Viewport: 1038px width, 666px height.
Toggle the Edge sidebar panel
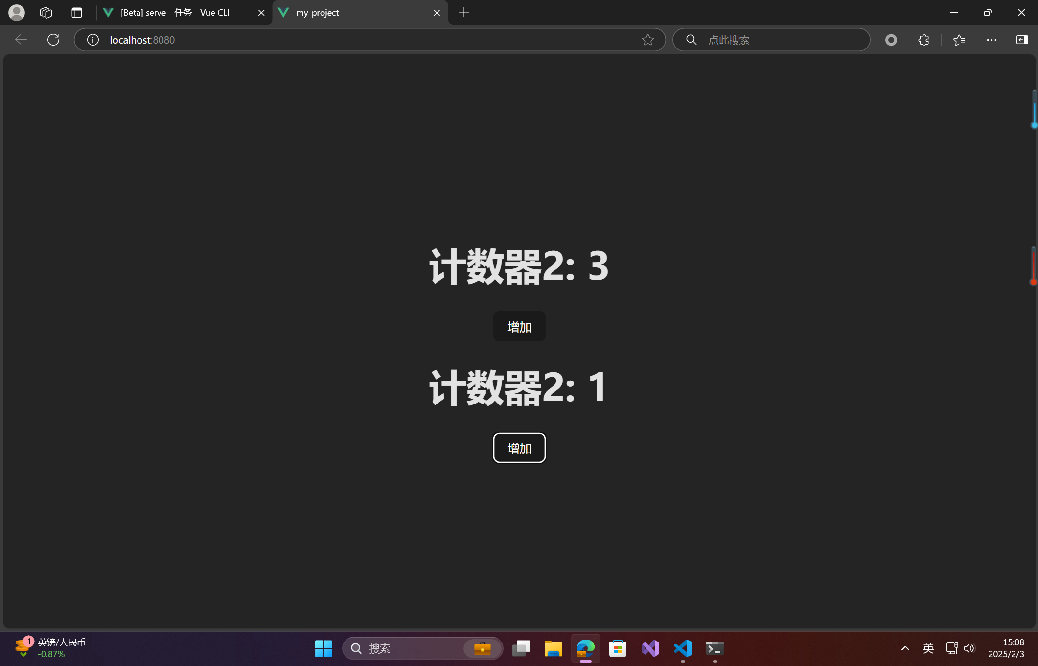(x=1022, y=40)
